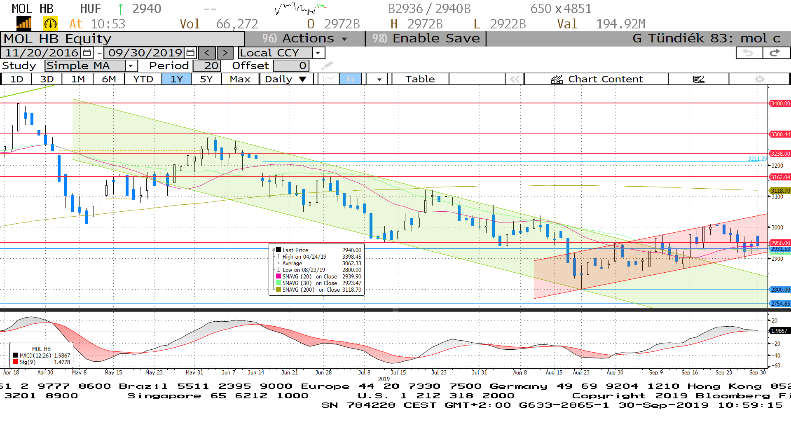Select the 1Y range tab

pos(177,79)
